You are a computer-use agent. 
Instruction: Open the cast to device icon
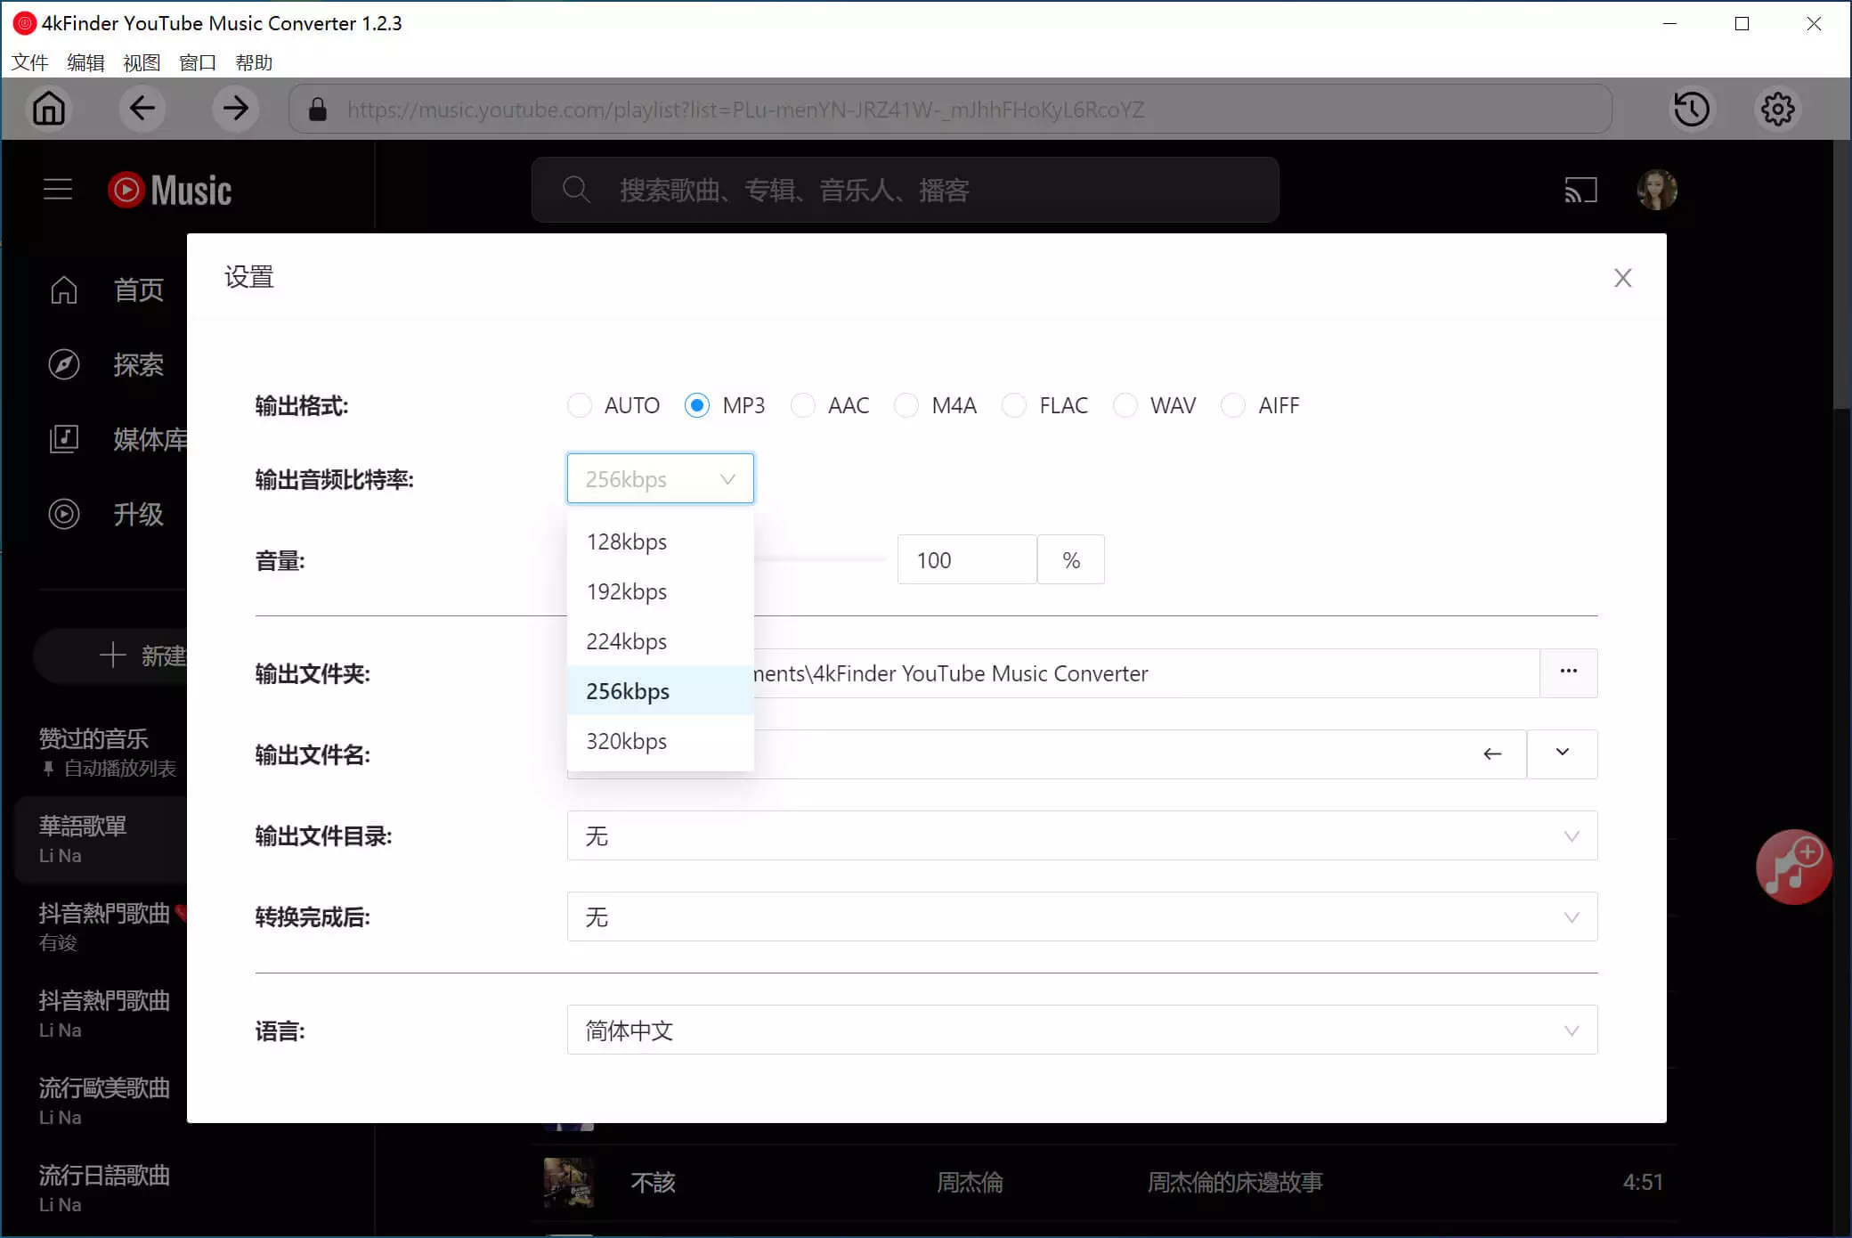[x=1581, y=190]
